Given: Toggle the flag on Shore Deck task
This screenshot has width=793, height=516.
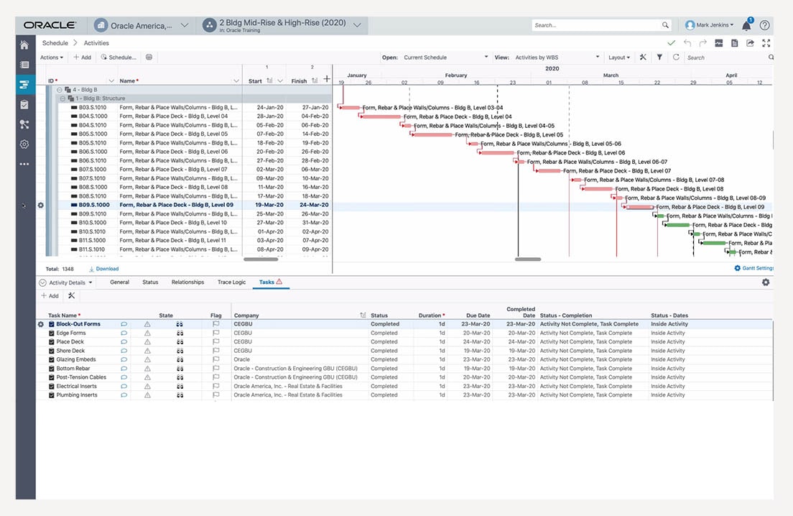Looking at the screenshot, I should tap(215, 351).
